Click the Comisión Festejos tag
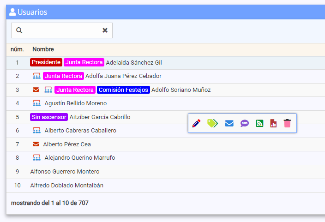The image size is (325, 222). coord(123,90)
